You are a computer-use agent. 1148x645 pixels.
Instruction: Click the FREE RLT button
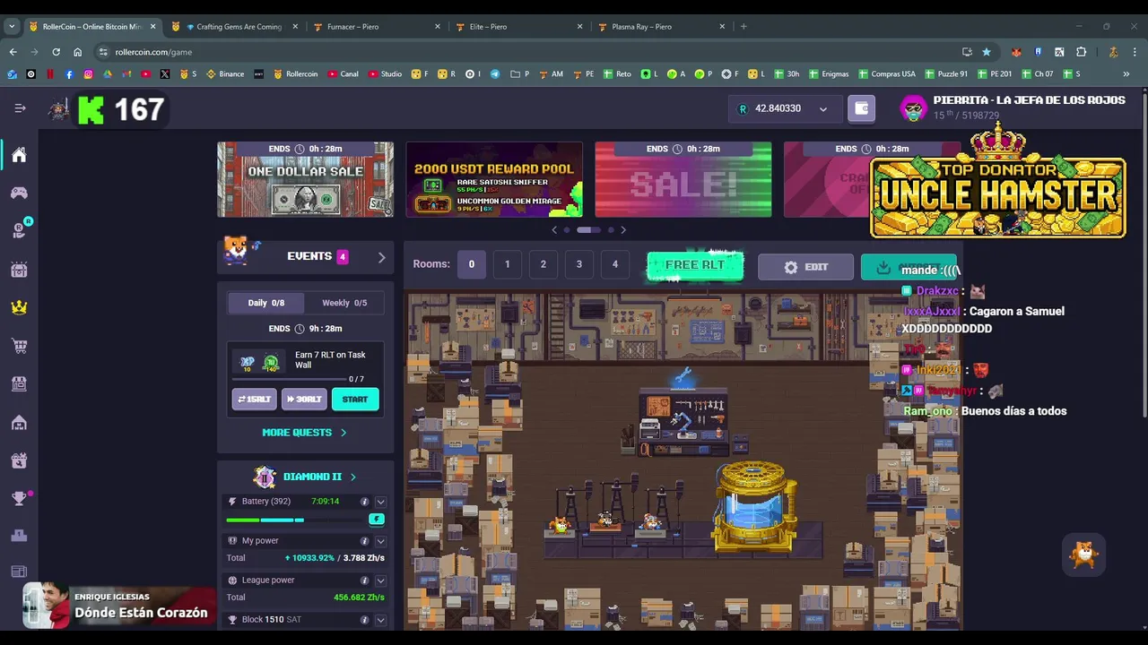695,265
